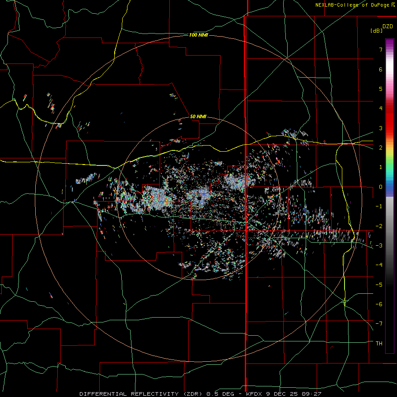Click the -6 value on the scale
This screenshot has height=397, width=397.
click(x=379, y=304)
